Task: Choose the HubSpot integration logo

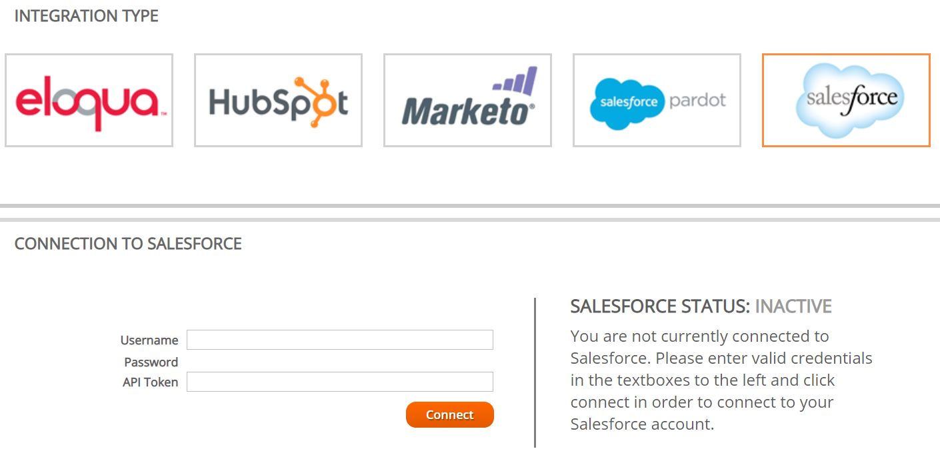Action: 278,100
